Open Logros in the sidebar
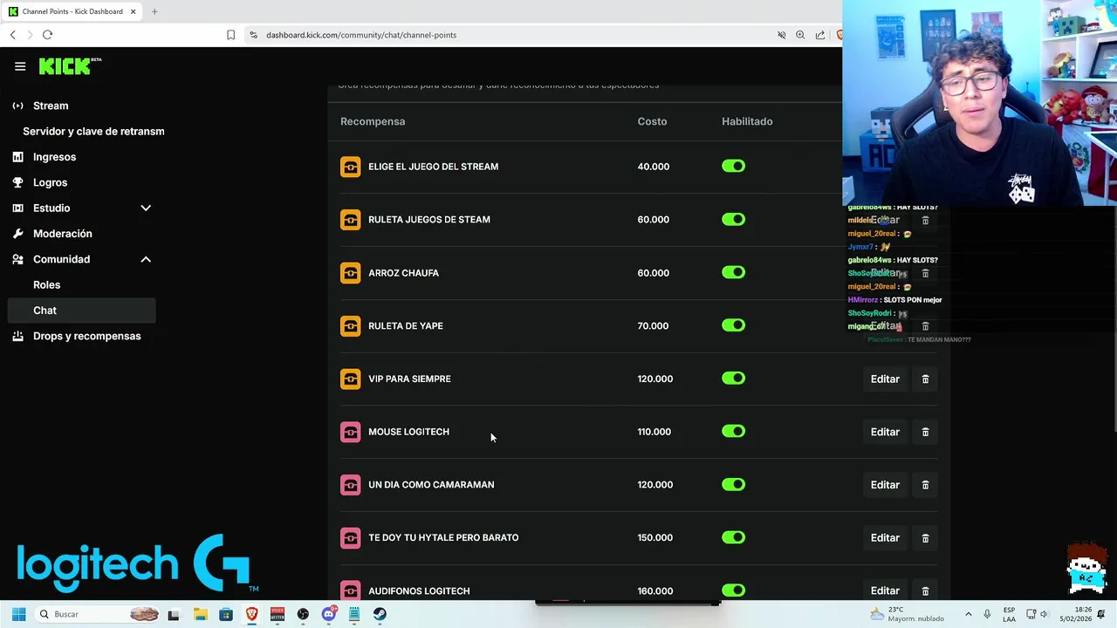 [50, 182]
